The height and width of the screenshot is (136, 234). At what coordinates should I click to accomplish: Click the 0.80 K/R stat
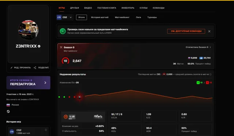[x=195, y=116]
